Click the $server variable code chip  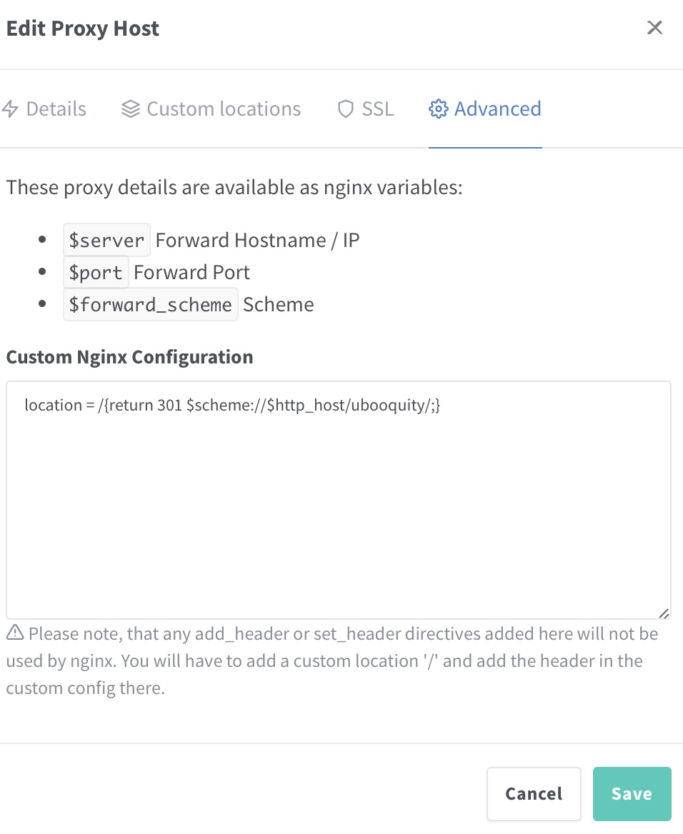coord(106,241)
